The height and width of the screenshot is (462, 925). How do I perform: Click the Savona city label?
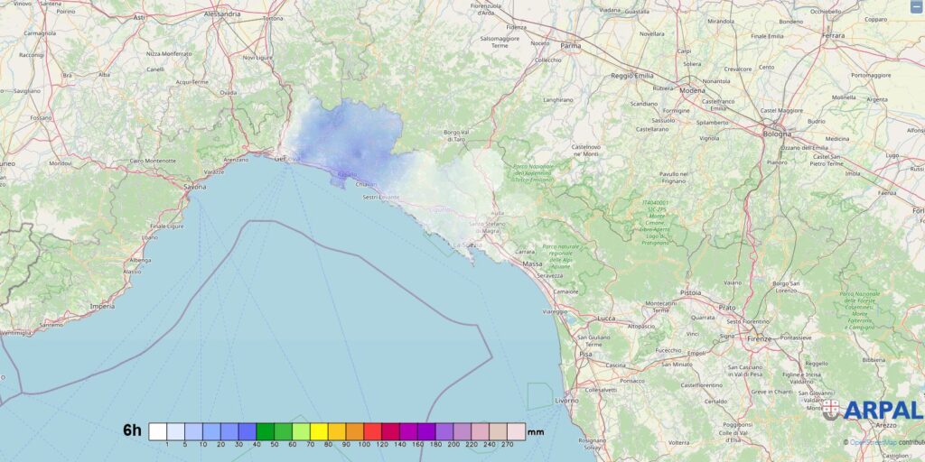pos(194,187)
